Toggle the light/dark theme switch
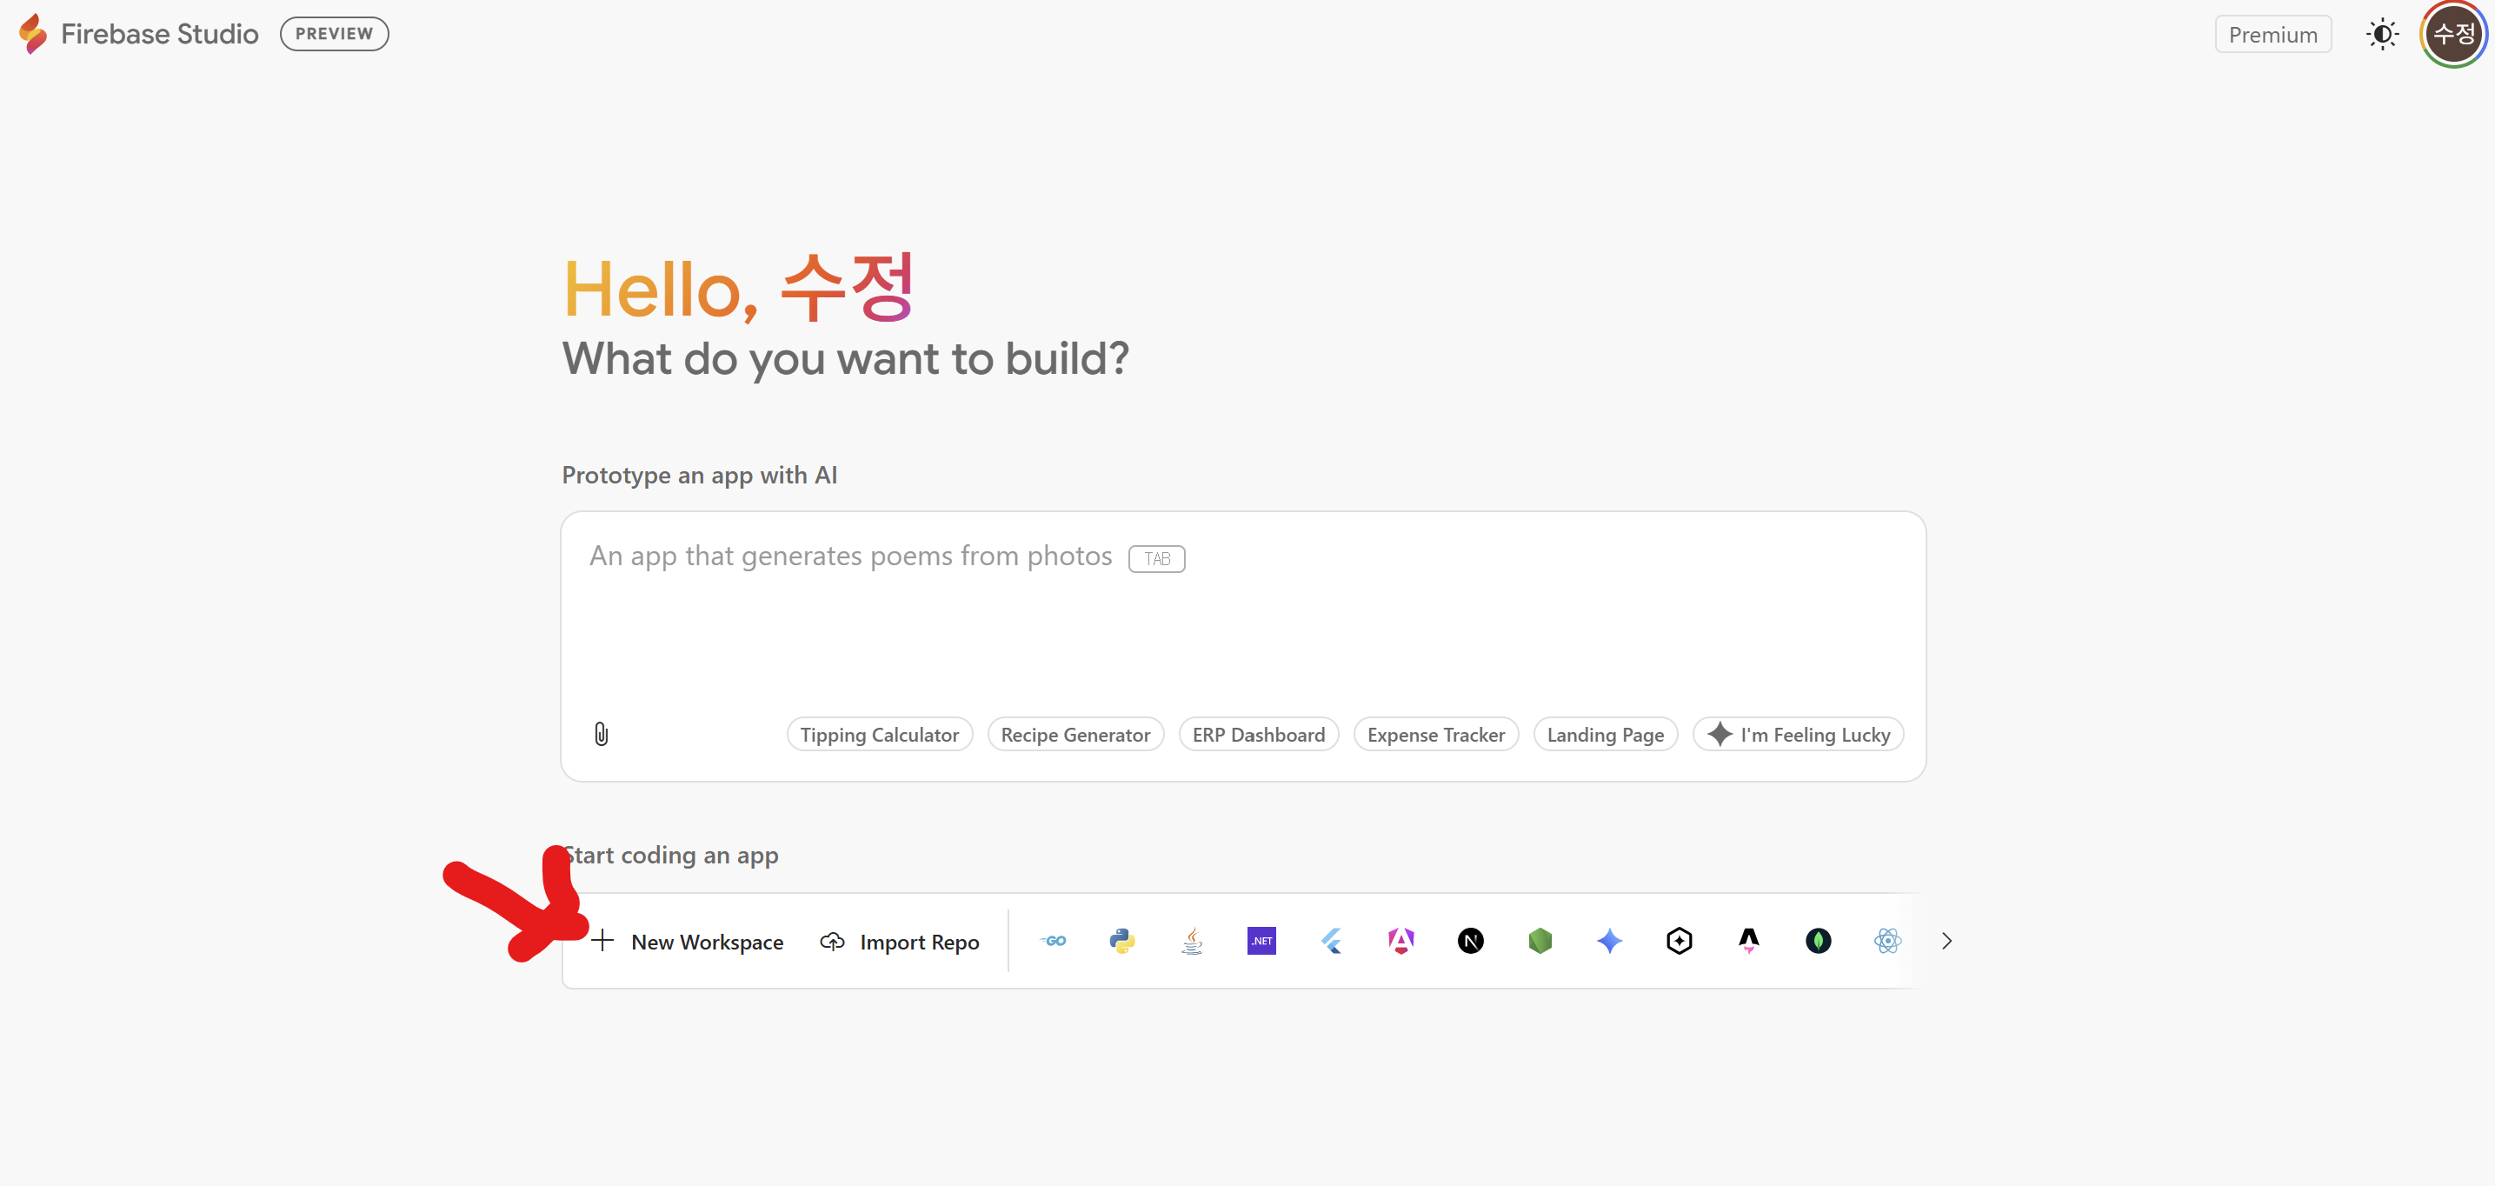Screen dimensions: 2495x1186 pos(2382,35)
